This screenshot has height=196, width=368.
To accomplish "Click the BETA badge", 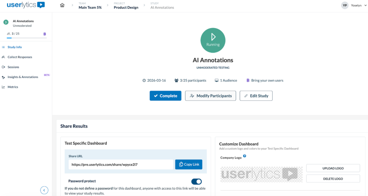I will [47, 75].
